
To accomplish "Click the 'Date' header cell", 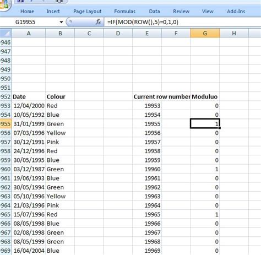I will [x=29, y=97].
